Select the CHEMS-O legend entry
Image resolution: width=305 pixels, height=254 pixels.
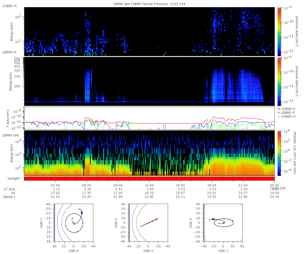pos(286,116)
